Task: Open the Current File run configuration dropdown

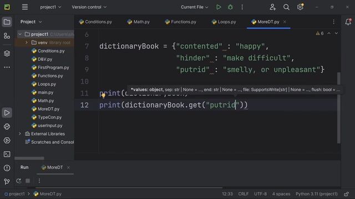Action: tap(195, 7)
